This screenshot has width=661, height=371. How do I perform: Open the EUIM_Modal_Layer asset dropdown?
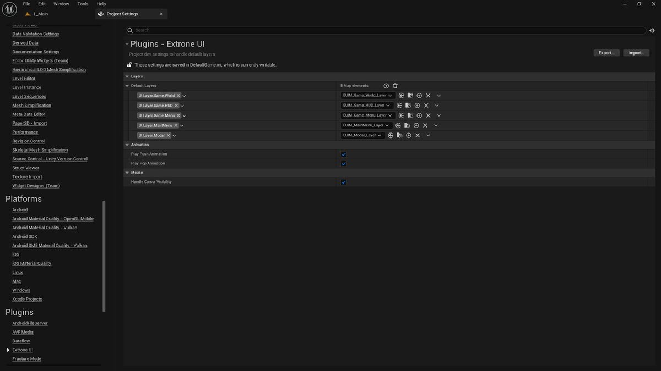click(x=362, y=135)
